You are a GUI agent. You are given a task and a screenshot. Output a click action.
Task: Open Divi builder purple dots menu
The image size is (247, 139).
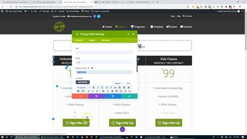122,129
